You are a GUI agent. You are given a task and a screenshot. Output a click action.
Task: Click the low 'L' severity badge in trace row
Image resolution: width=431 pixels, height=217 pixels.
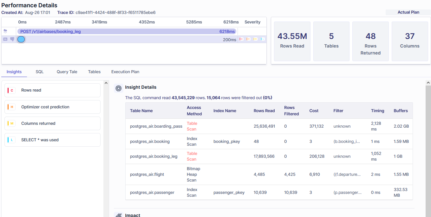(263, 39)
